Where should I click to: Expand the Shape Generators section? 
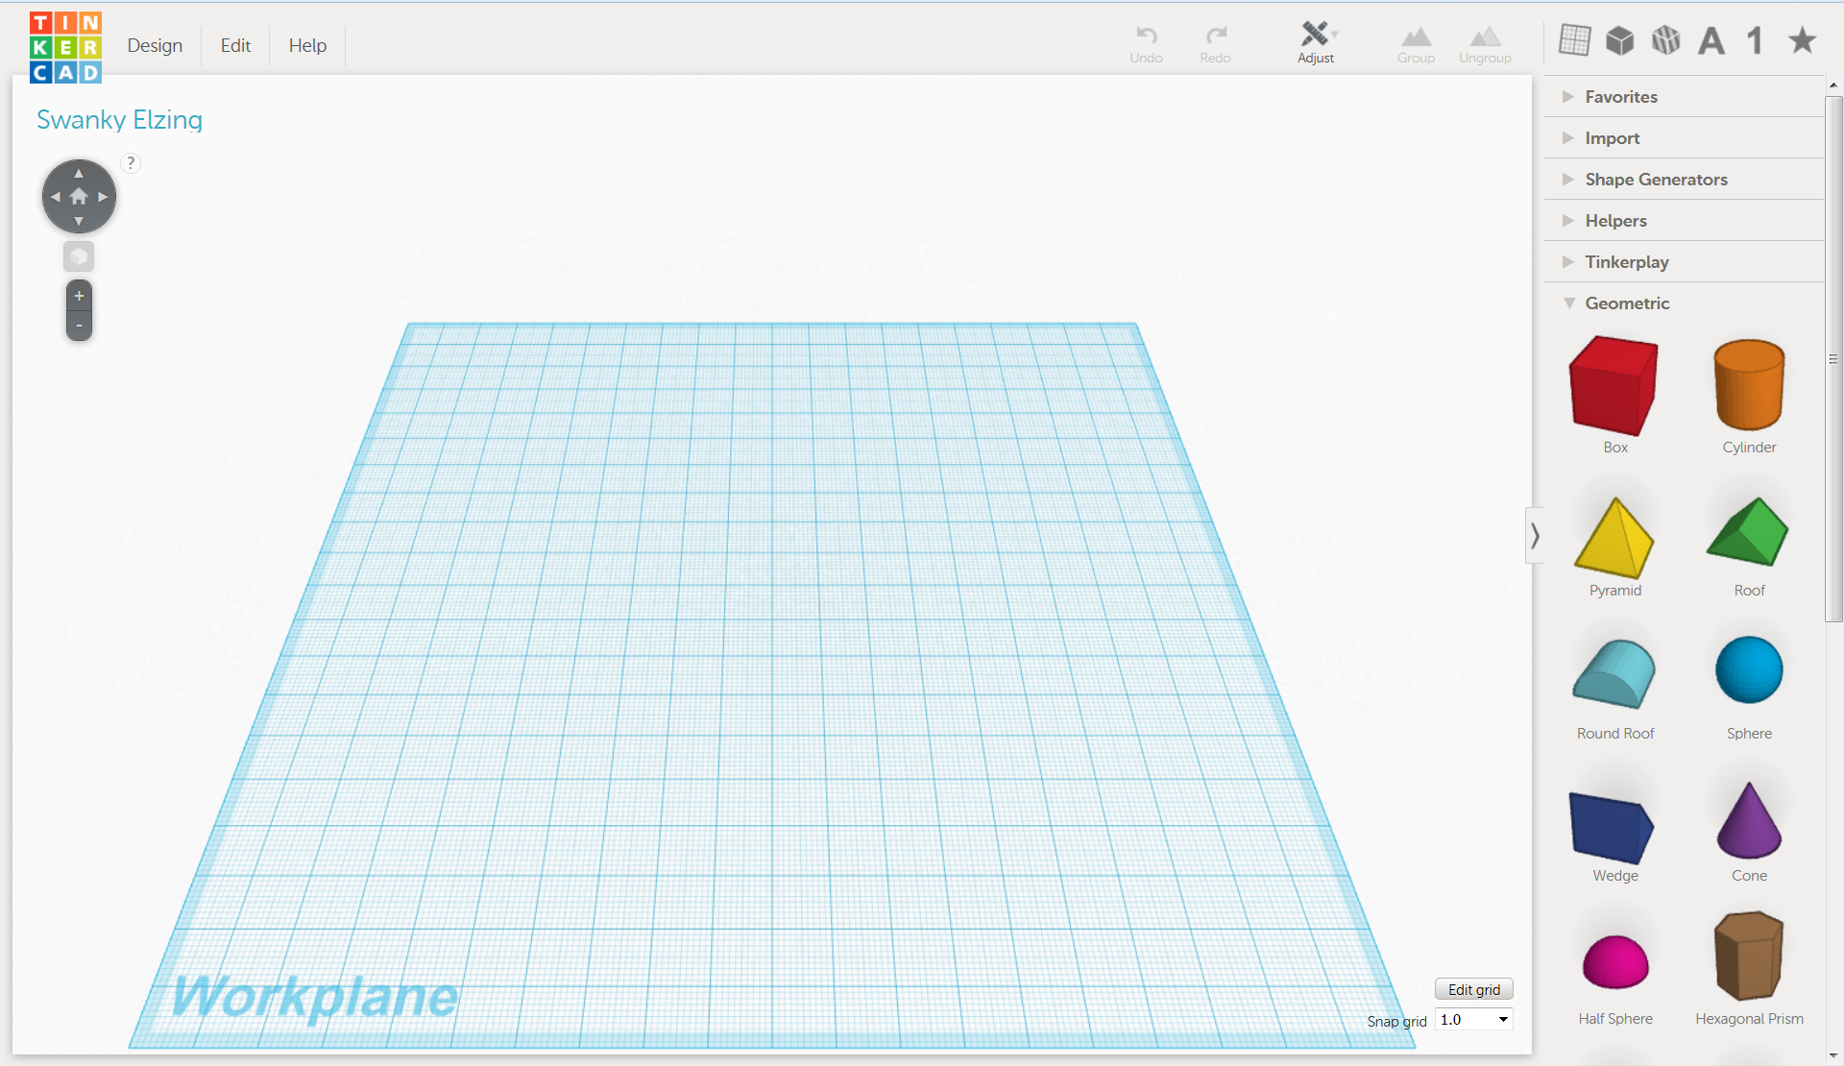tap(1656, 178)
